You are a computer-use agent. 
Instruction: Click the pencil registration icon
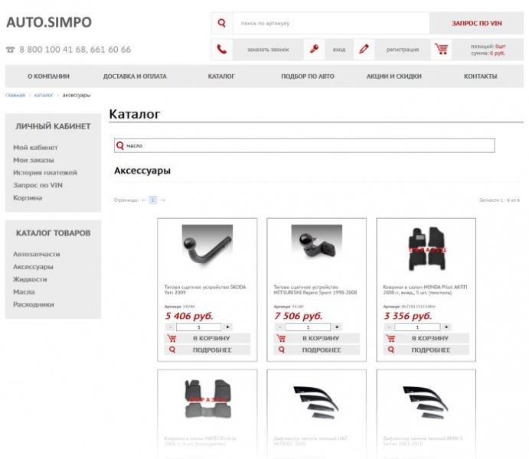[364, 50]
